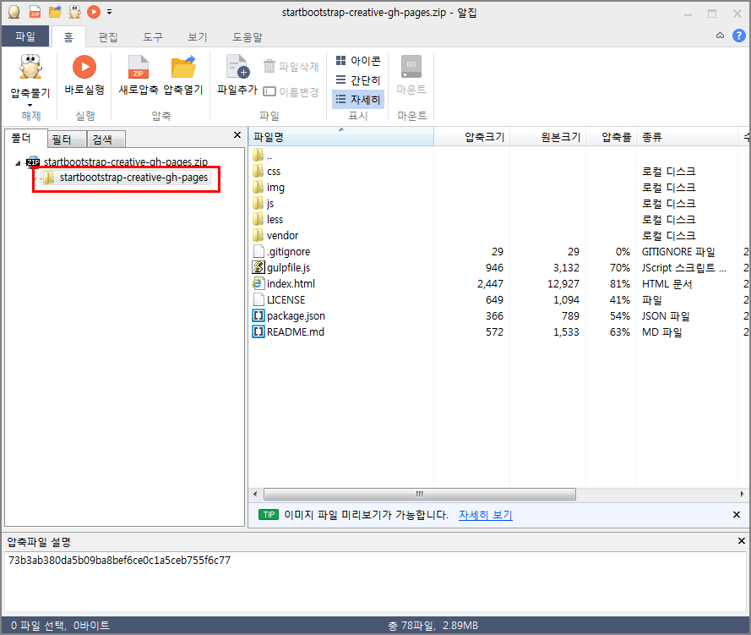751x635 pixels.
Task: Click the 파일추가 add file icon
Action: coord(237,67)
